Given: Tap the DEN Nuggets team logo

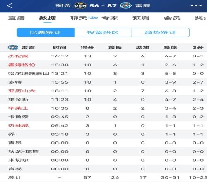Looking at the screenshot, I should 80,5.
